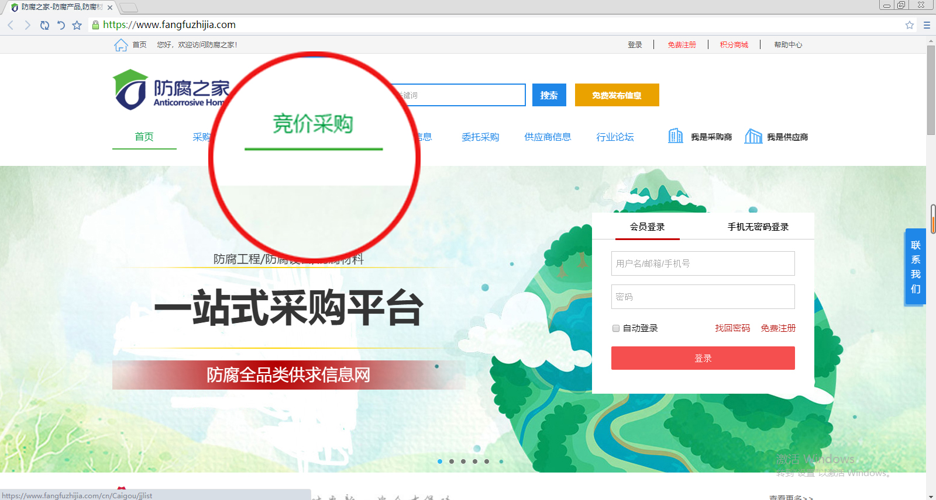Enable the 自动登录 checkbox
Viewport: 936px width, 500px height.
point(616,328)
